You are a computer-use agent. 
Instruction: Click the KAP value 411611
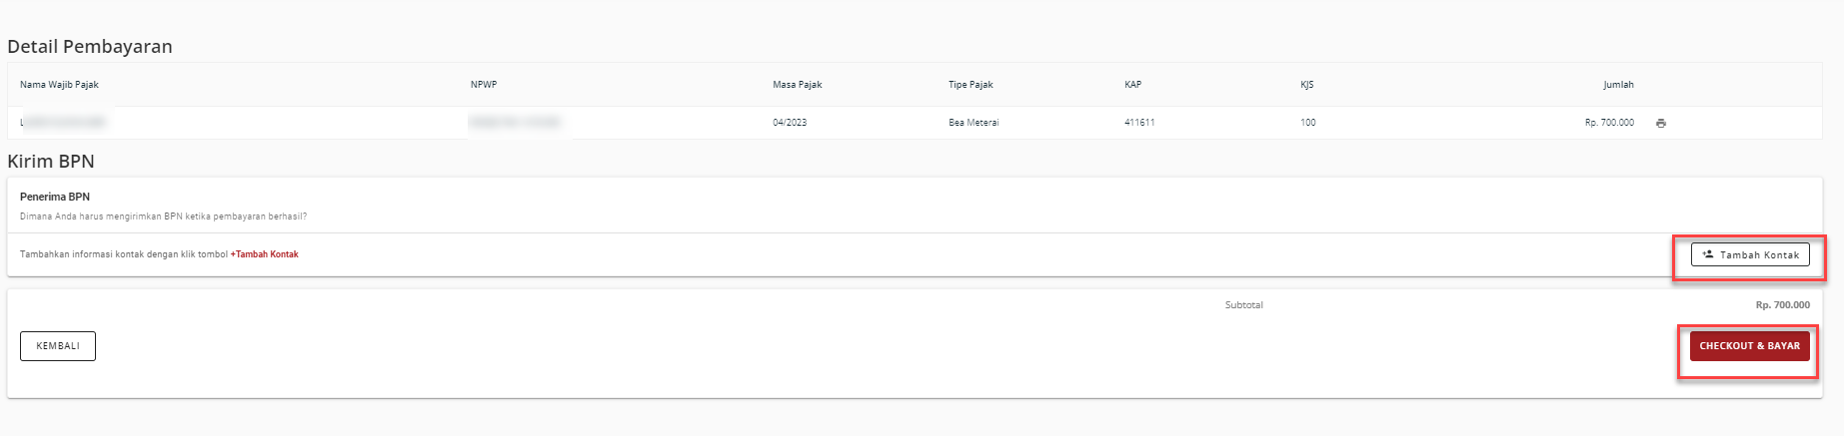(x=1139, y=123)
